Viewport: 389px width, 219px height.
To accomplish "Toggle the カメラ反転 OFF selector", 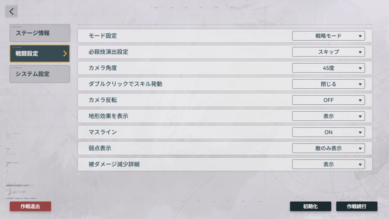I will pyautogui.click(x=328, y=100).
